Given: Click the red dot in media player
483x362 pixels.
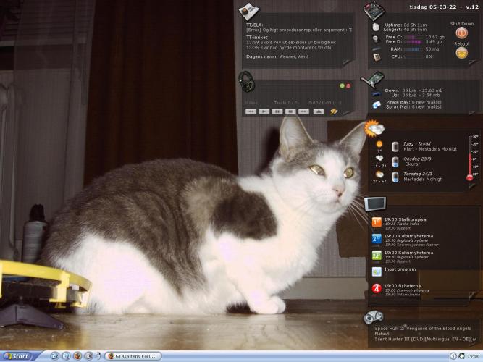Looking at the screenshot, I should click(348, 86).
